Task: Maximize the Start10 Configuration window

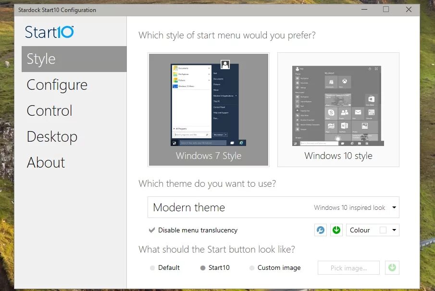Action: coord(385,10)
